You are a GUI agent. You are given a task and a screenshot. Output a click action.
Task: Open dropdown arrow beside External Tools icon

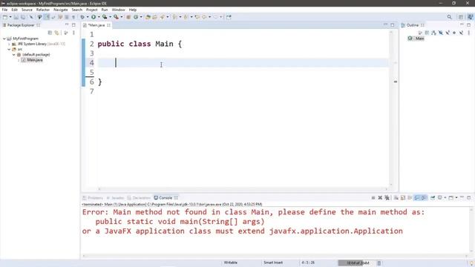(122, 17)
